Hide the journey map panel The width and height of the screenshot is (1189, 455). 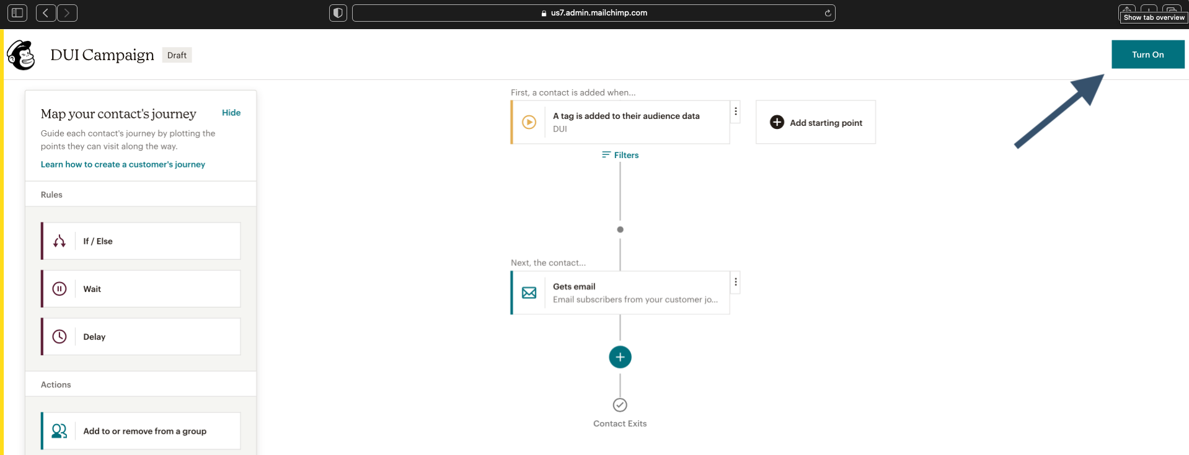231,112
